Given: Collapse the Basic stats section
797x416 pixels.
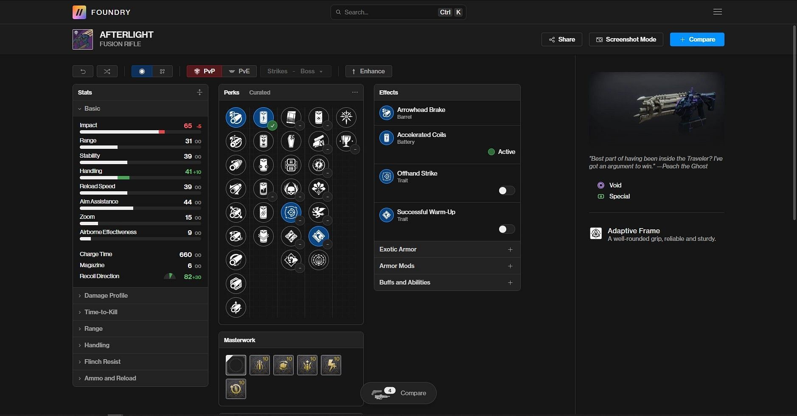Looking at the screenshot, I should [x=140, y=109].
